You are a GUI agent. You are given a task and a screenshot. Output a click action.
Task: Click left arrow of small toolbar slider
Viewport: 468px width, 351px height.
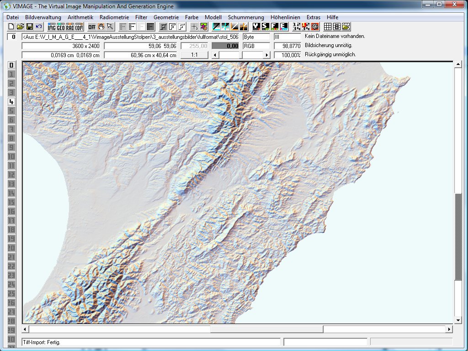point(215,55)
